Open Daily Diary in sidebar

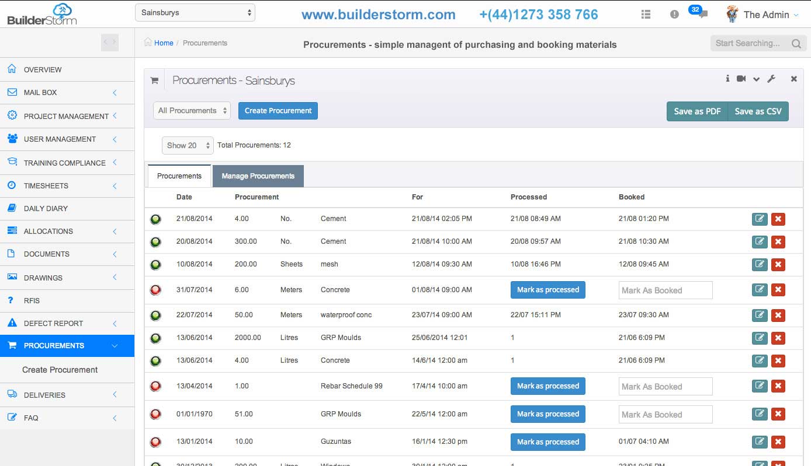pos(67,208)
